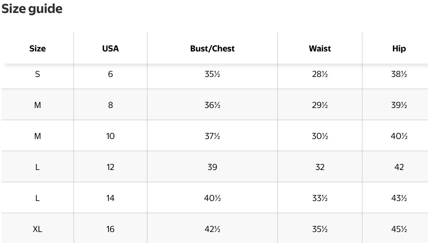428x243 pixels.
Task: Click the USA size 8 cell
Action: 110,105
